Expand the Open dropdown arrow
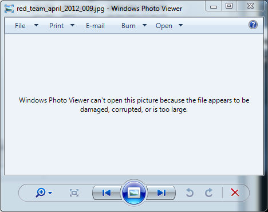Screen dimensions: 268x212 pyautogui.click(x=180, y=25)
